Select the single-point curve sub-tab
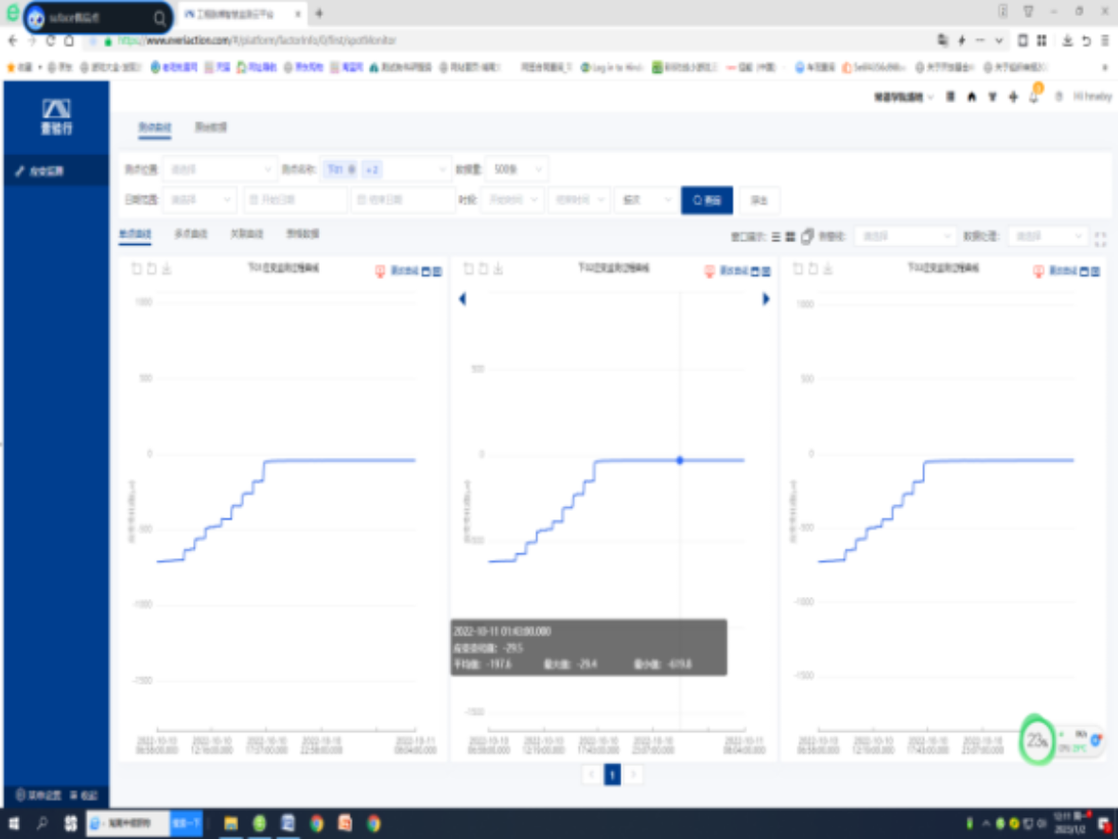This screenshot has height=839, width=1118. pyautogui.click(x=134, y=234)
